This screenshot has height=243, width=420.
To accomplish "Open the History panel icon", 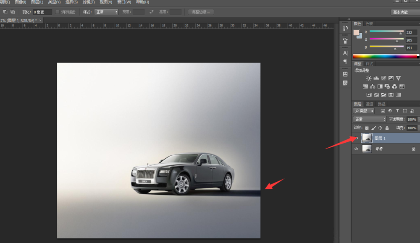I will [x=345, y=28].
